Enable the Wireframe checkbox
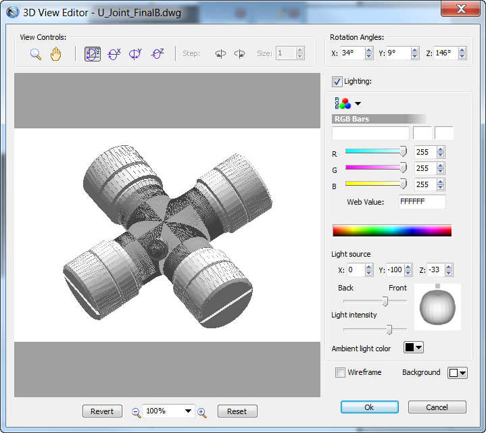Screen dimensions: 486x433 coord(341,372)
